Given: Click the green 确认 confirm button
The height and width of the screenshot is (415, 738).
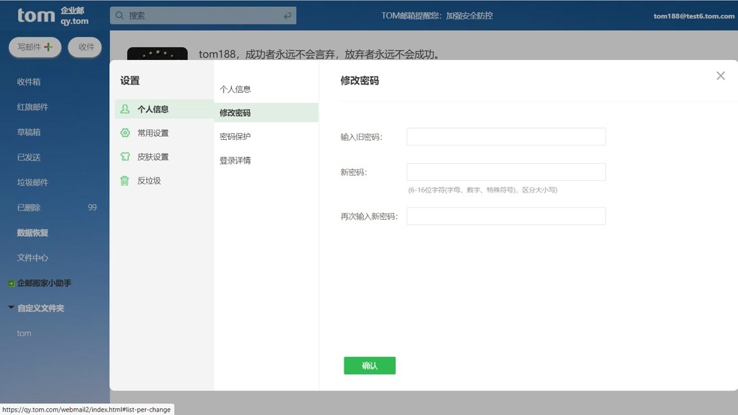Looking at the screenshot, I should (370, 365).
